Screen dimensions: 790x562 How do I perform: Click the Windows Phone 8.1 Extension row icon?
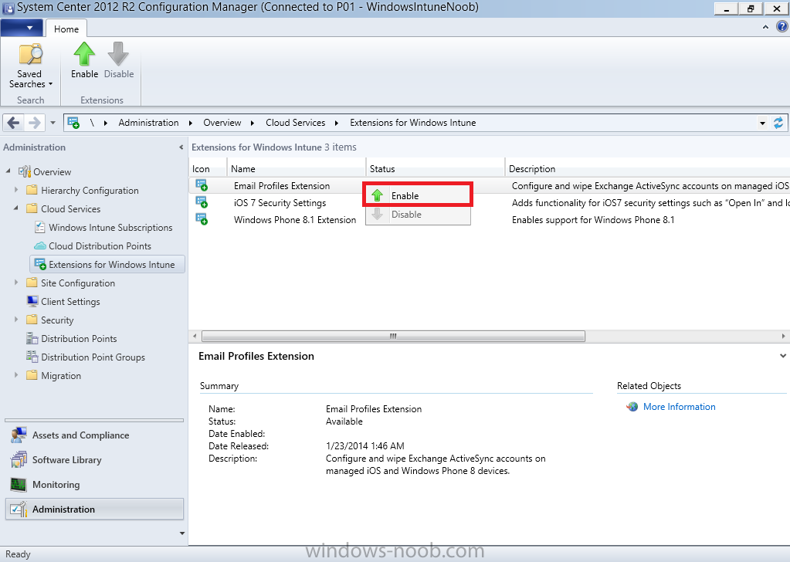(202, 219)
